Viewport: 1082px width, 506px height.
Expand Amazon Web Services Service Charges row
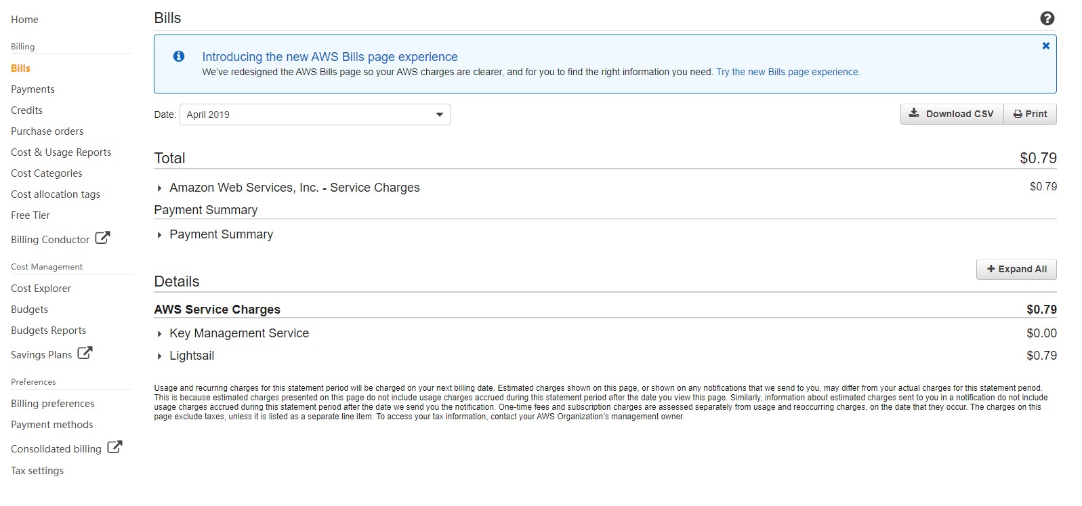tap(159, 188)
